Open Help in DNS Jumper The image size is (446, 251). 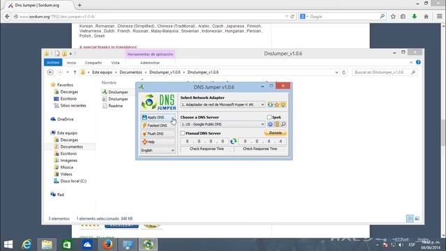[x=158, y=142]
